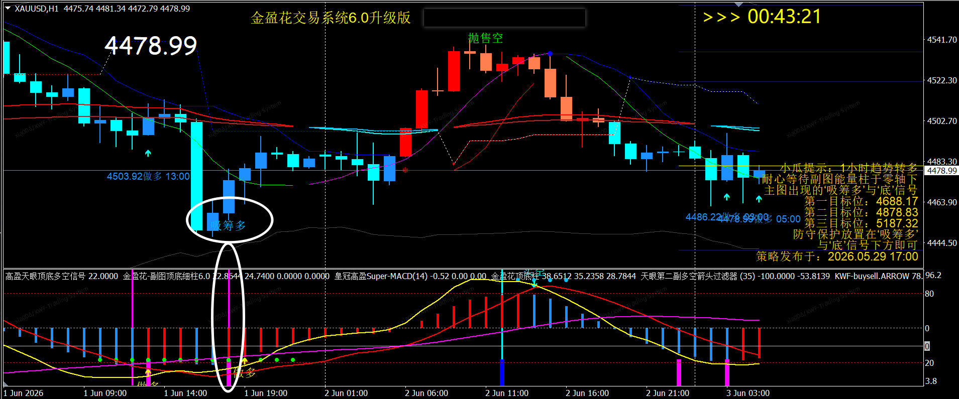The height and width of the screenshot is (399, 959).
Task: Click cyan up arrow above 4503.92 label
Action: [148, 153]
